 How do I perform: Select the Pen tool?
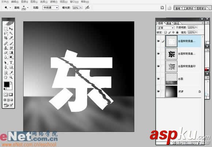coord(6,67)
